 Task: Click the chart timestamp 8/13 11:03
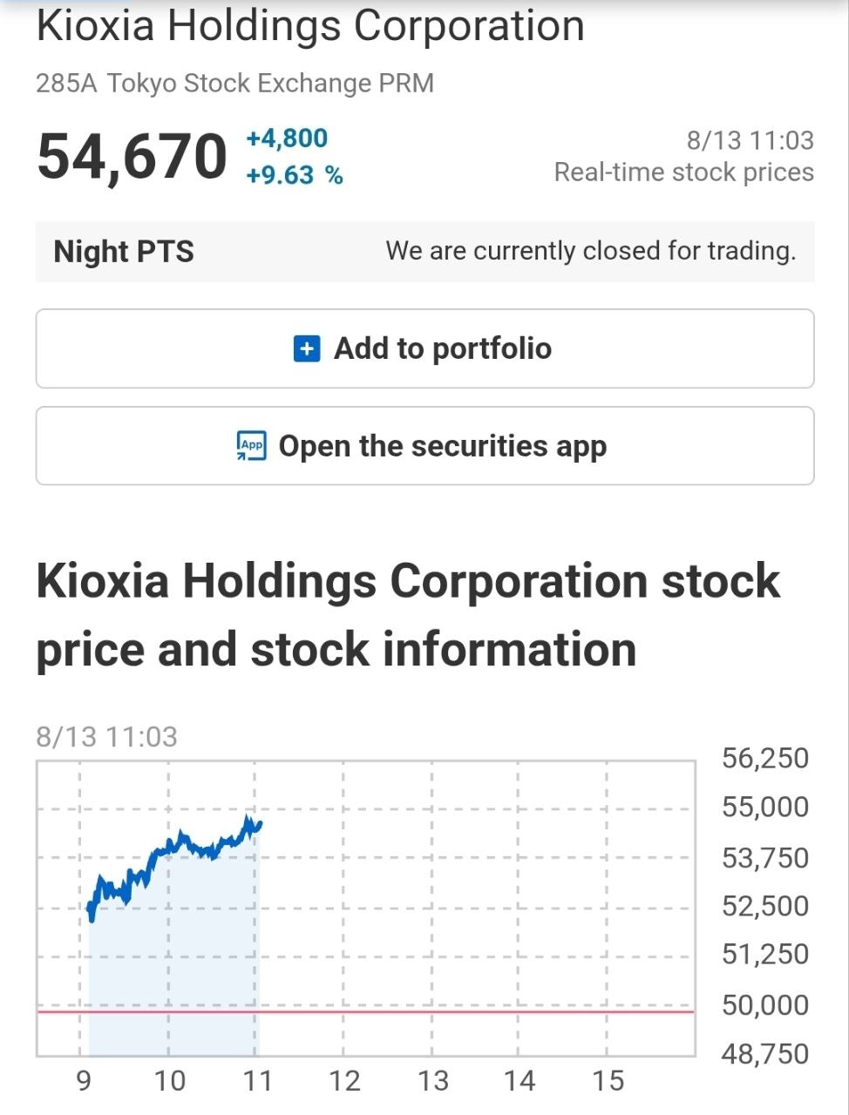click(106, 737)
